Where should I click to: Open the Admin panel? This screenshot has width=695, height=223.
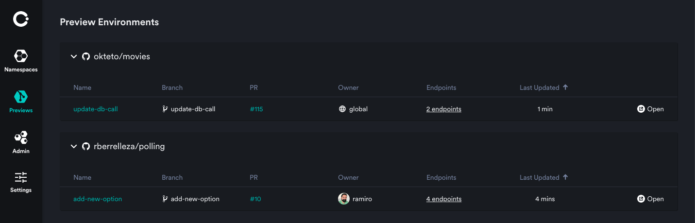21,142
